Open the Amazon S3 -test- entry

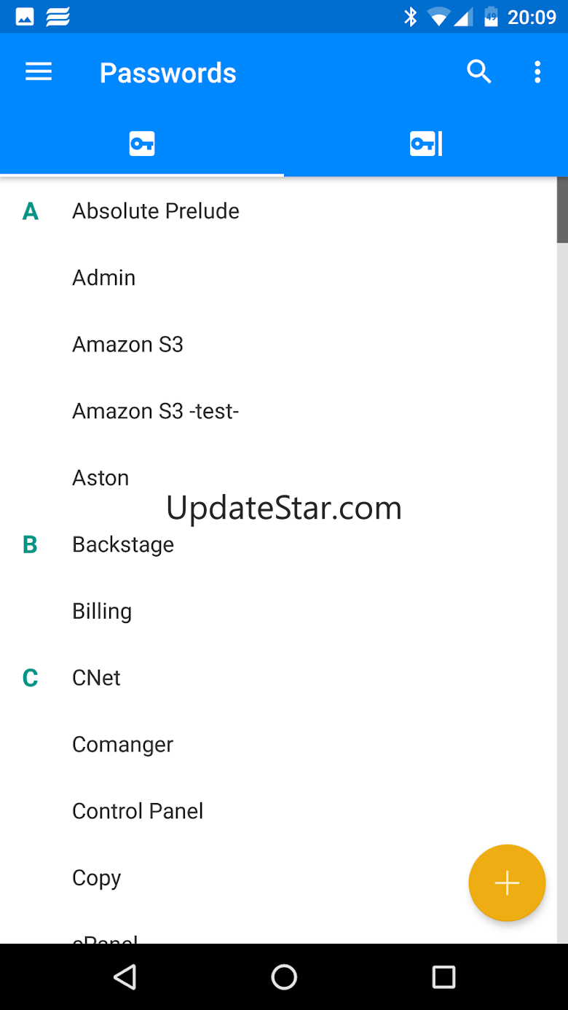(278, 411)
